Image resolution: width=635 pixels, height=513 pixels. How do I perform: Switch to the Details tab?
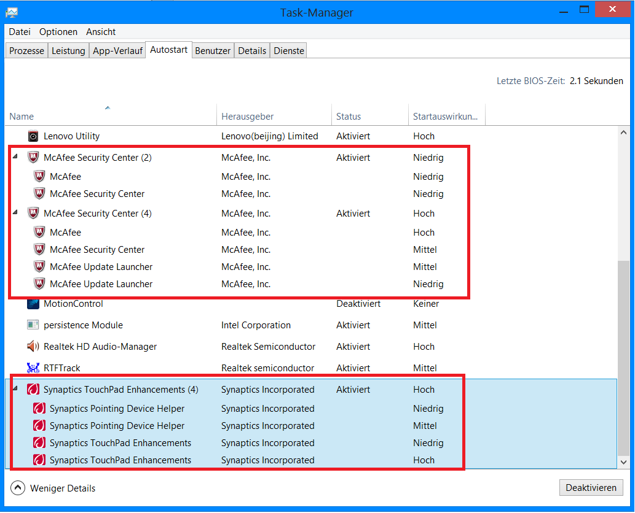(252, 50)
